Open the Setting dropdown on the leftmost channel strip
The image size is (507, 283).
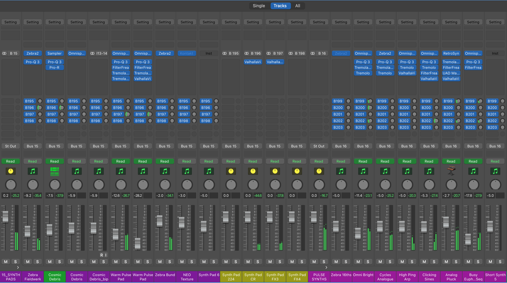(11, 22)
